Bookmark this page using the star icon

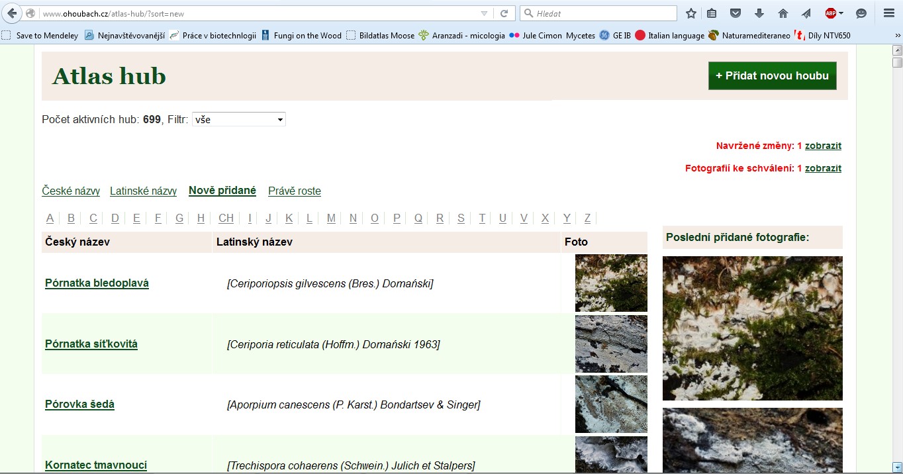click(691, 13)
